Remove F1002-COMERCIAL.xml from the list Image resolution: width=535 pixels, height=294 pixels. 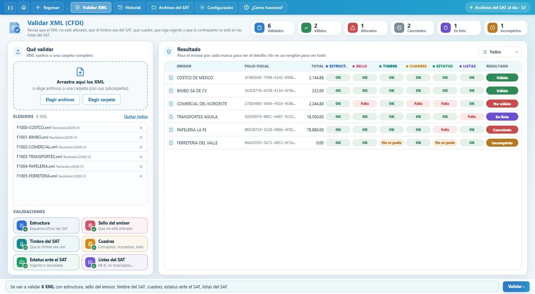[x=141, y=147]
